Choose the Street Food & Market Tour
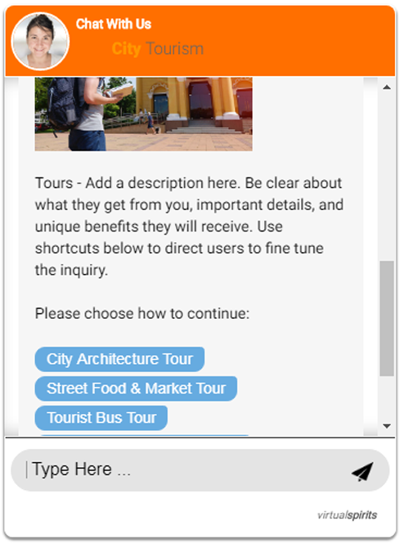The image size is (404, 548). [x=136, y=389]
